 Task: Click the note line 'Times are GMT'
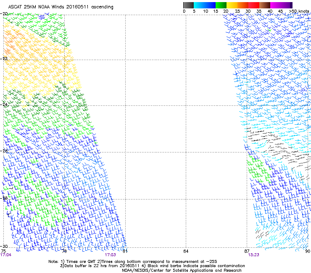[x=133, y=262]
